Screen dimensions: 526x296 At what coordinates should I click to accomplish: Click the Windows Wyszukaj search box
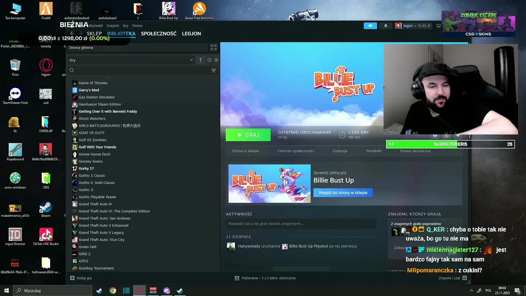[x=52, y=291]
